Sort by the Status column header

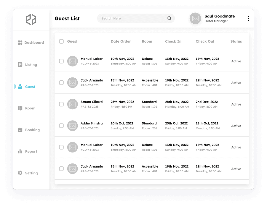click(236, 41)
